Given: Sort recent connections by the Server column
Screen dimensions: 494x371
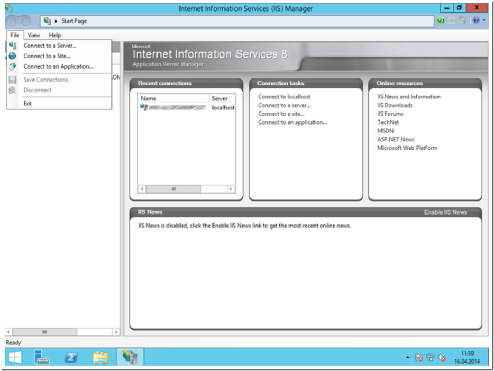Looking at the screenshot, I should click(222, 98).
